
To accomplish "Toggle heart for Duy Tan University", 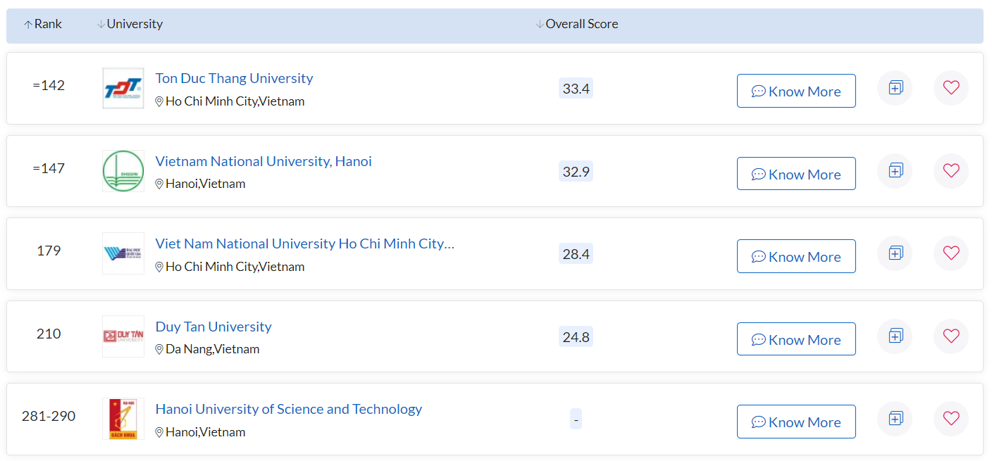I will click(951, 336).
